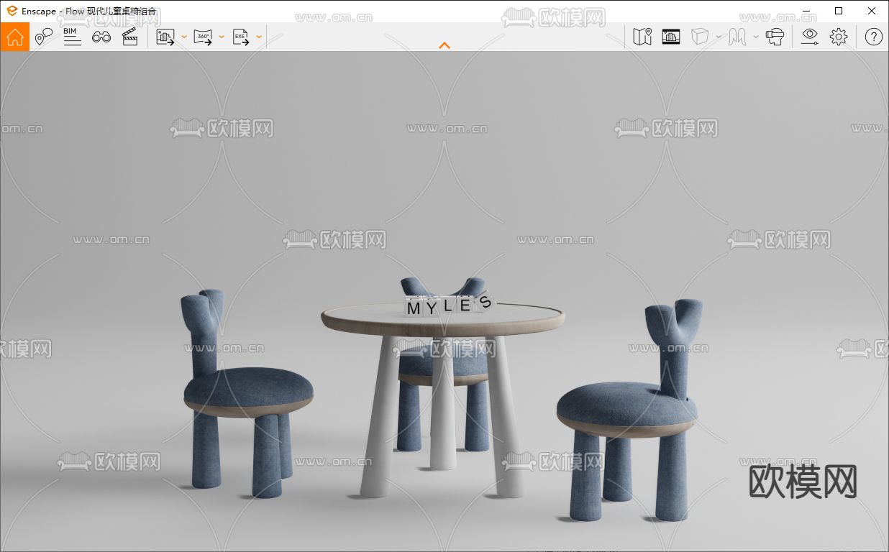Minimize the Enscape window

[x=806, y=11]
